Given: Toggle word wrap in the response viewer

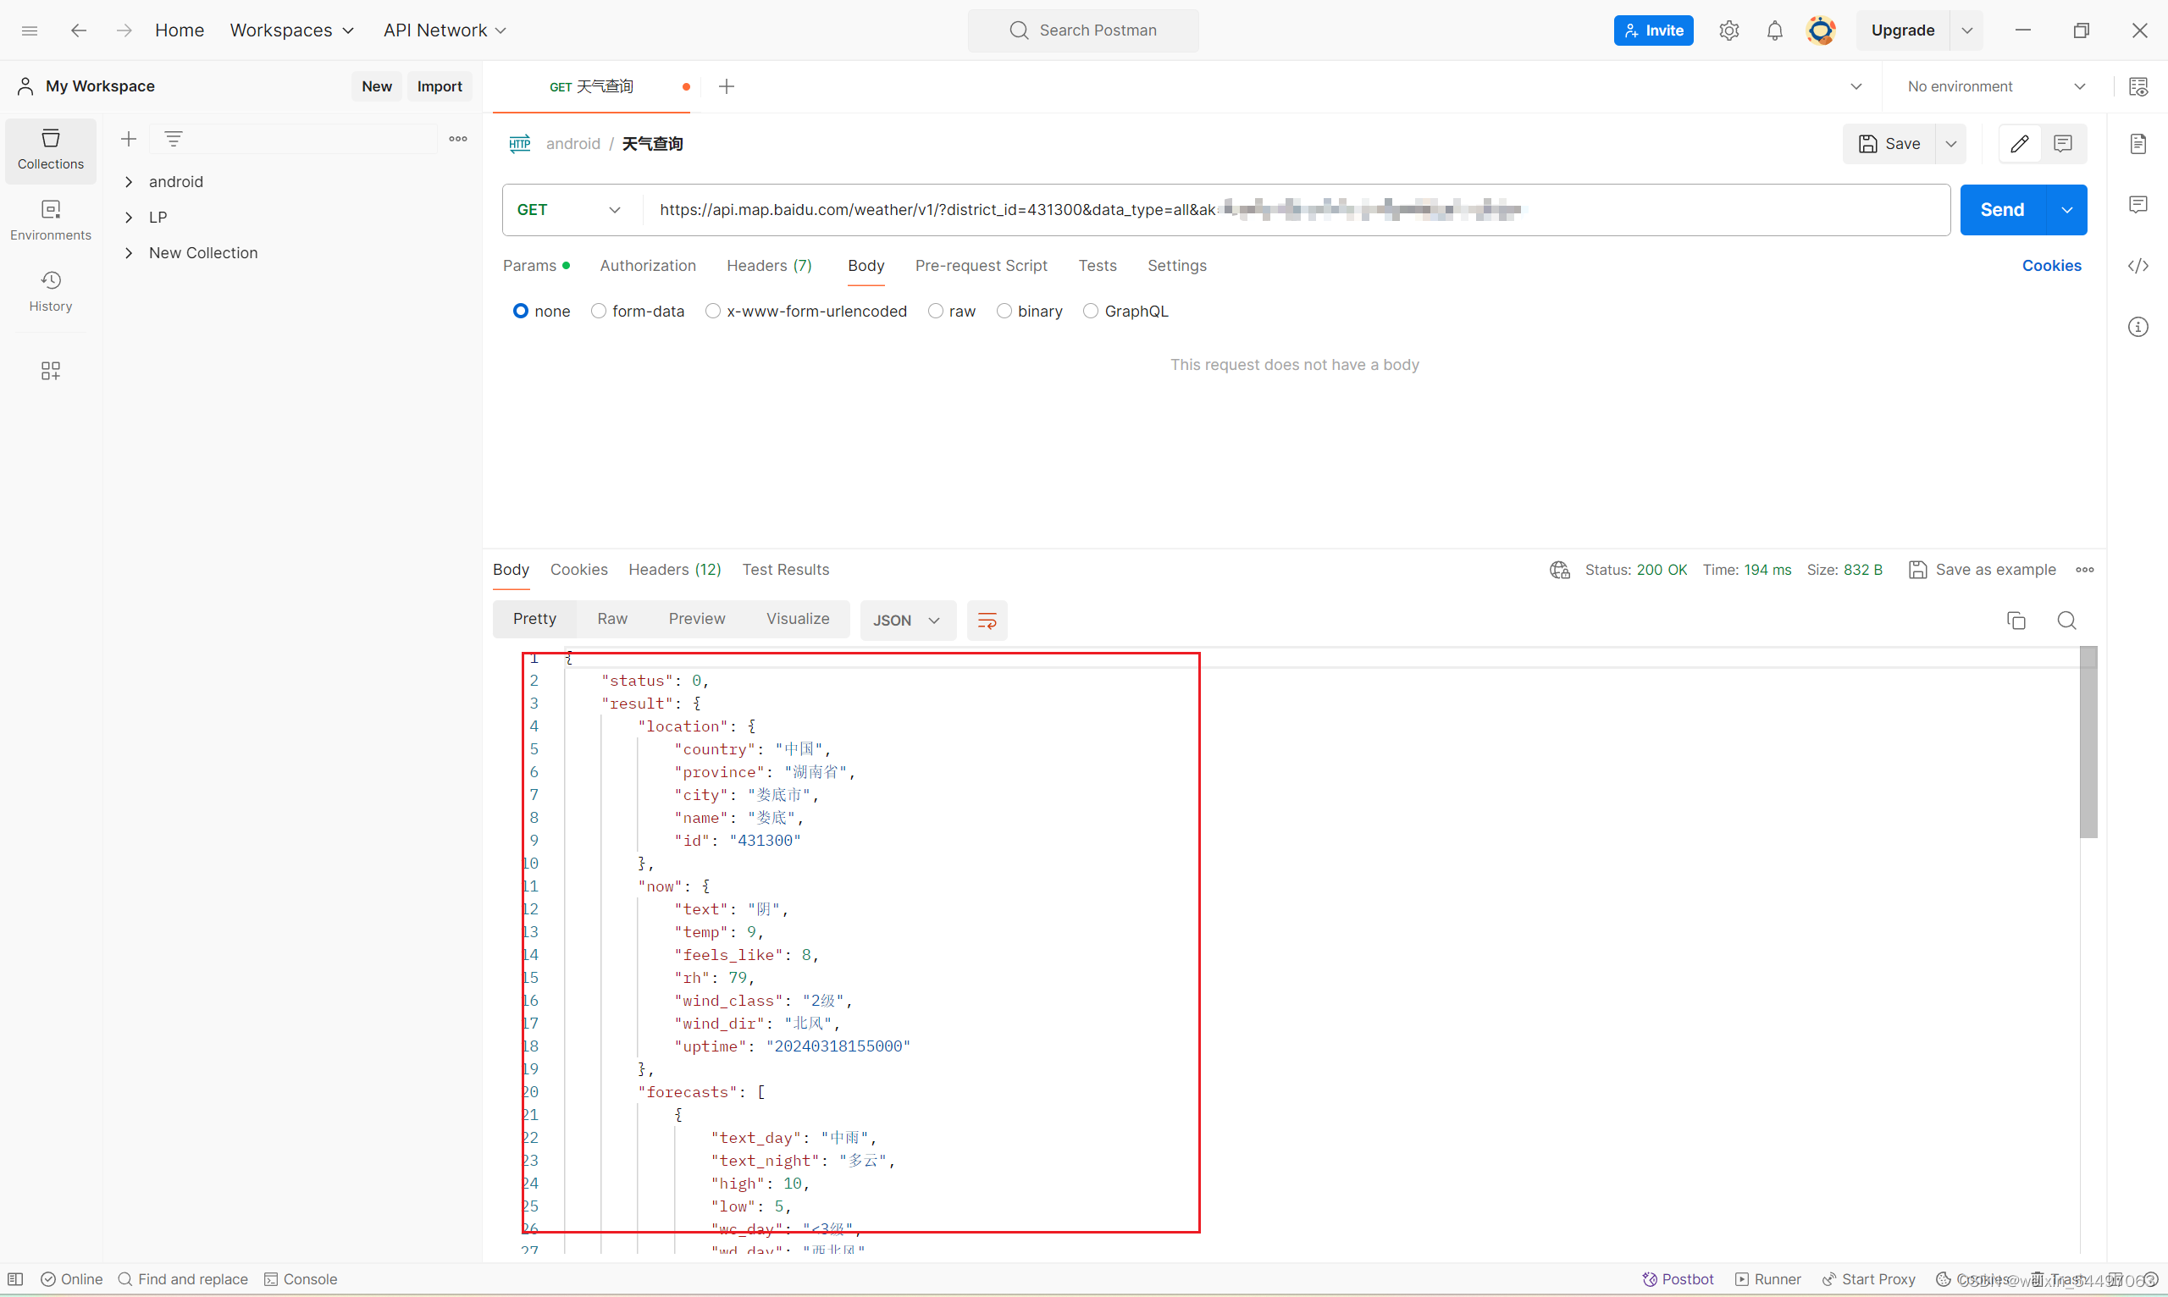Looking at the screenshot, I should (x=987, y=621).
